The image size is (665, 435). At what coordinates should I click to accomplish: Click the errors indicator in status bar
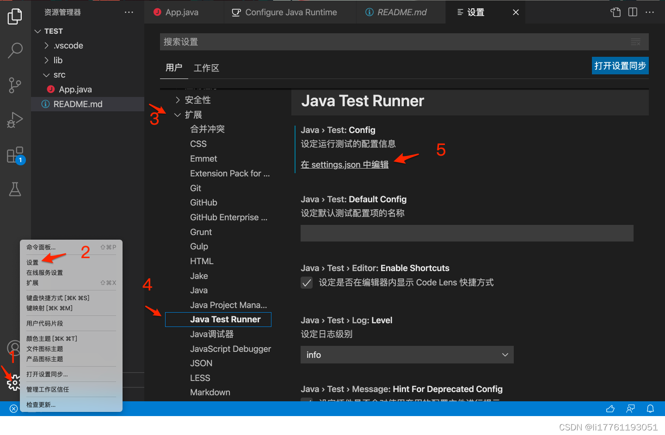pos(13,409)
